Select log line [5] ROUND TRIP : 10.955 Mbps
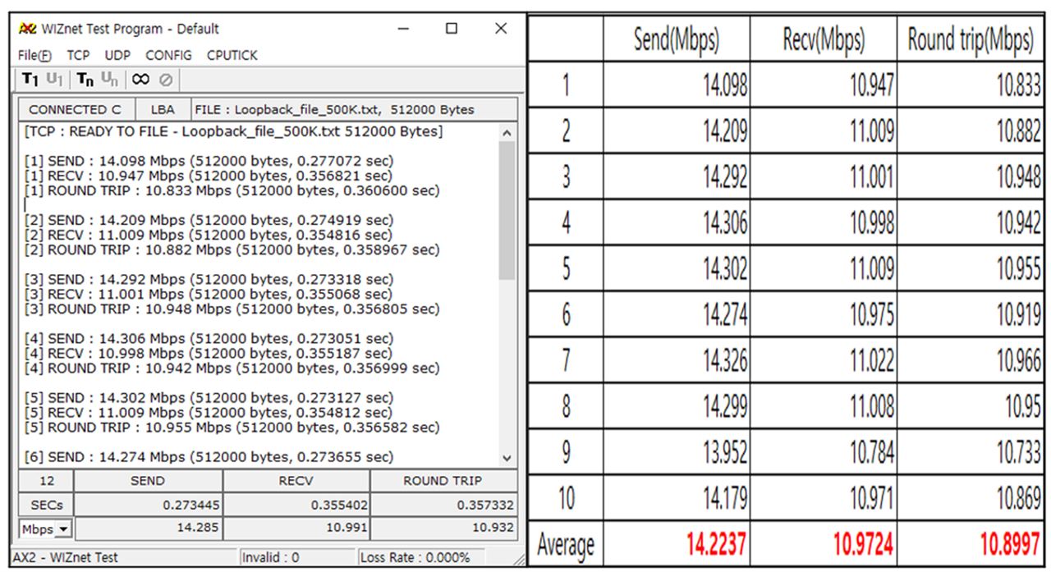 tap(232, 428)
